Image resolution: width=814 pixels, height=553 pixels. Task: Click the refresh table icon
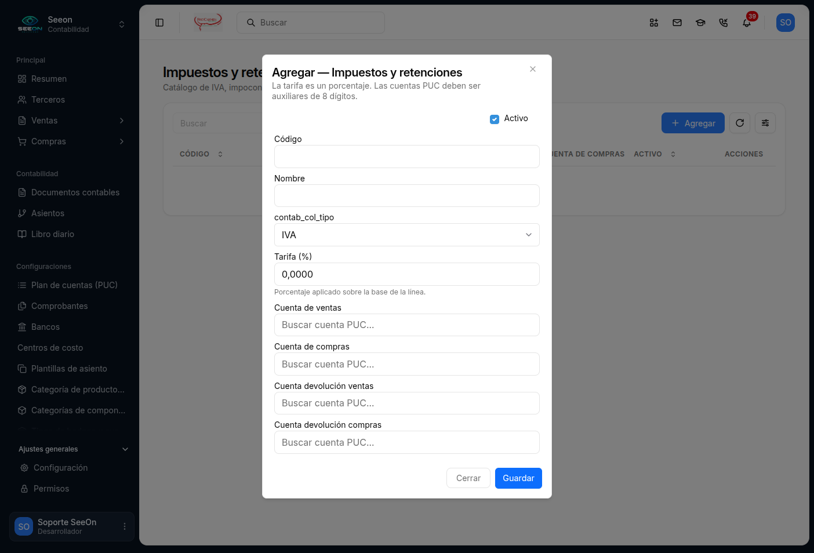[x=740, y=123]
